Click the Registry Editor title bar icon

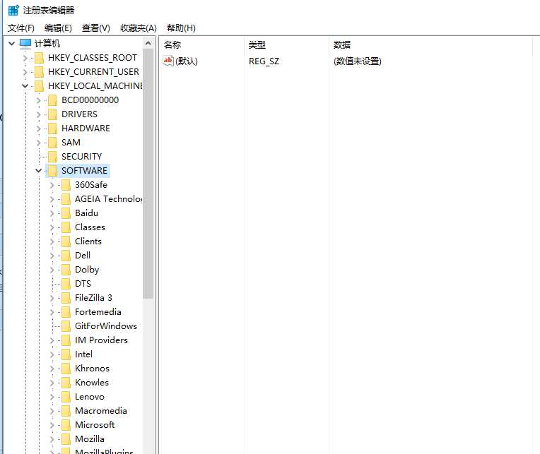click(x=13, y=10)
